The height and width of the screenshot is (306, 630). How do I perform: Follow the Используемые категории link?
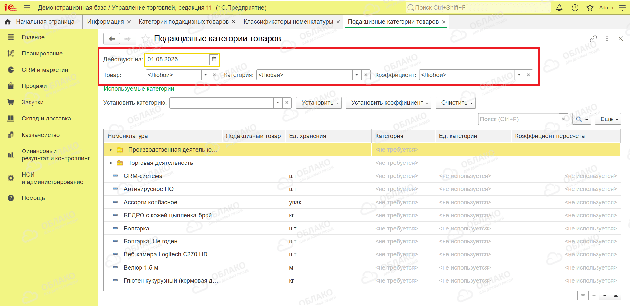139,89
